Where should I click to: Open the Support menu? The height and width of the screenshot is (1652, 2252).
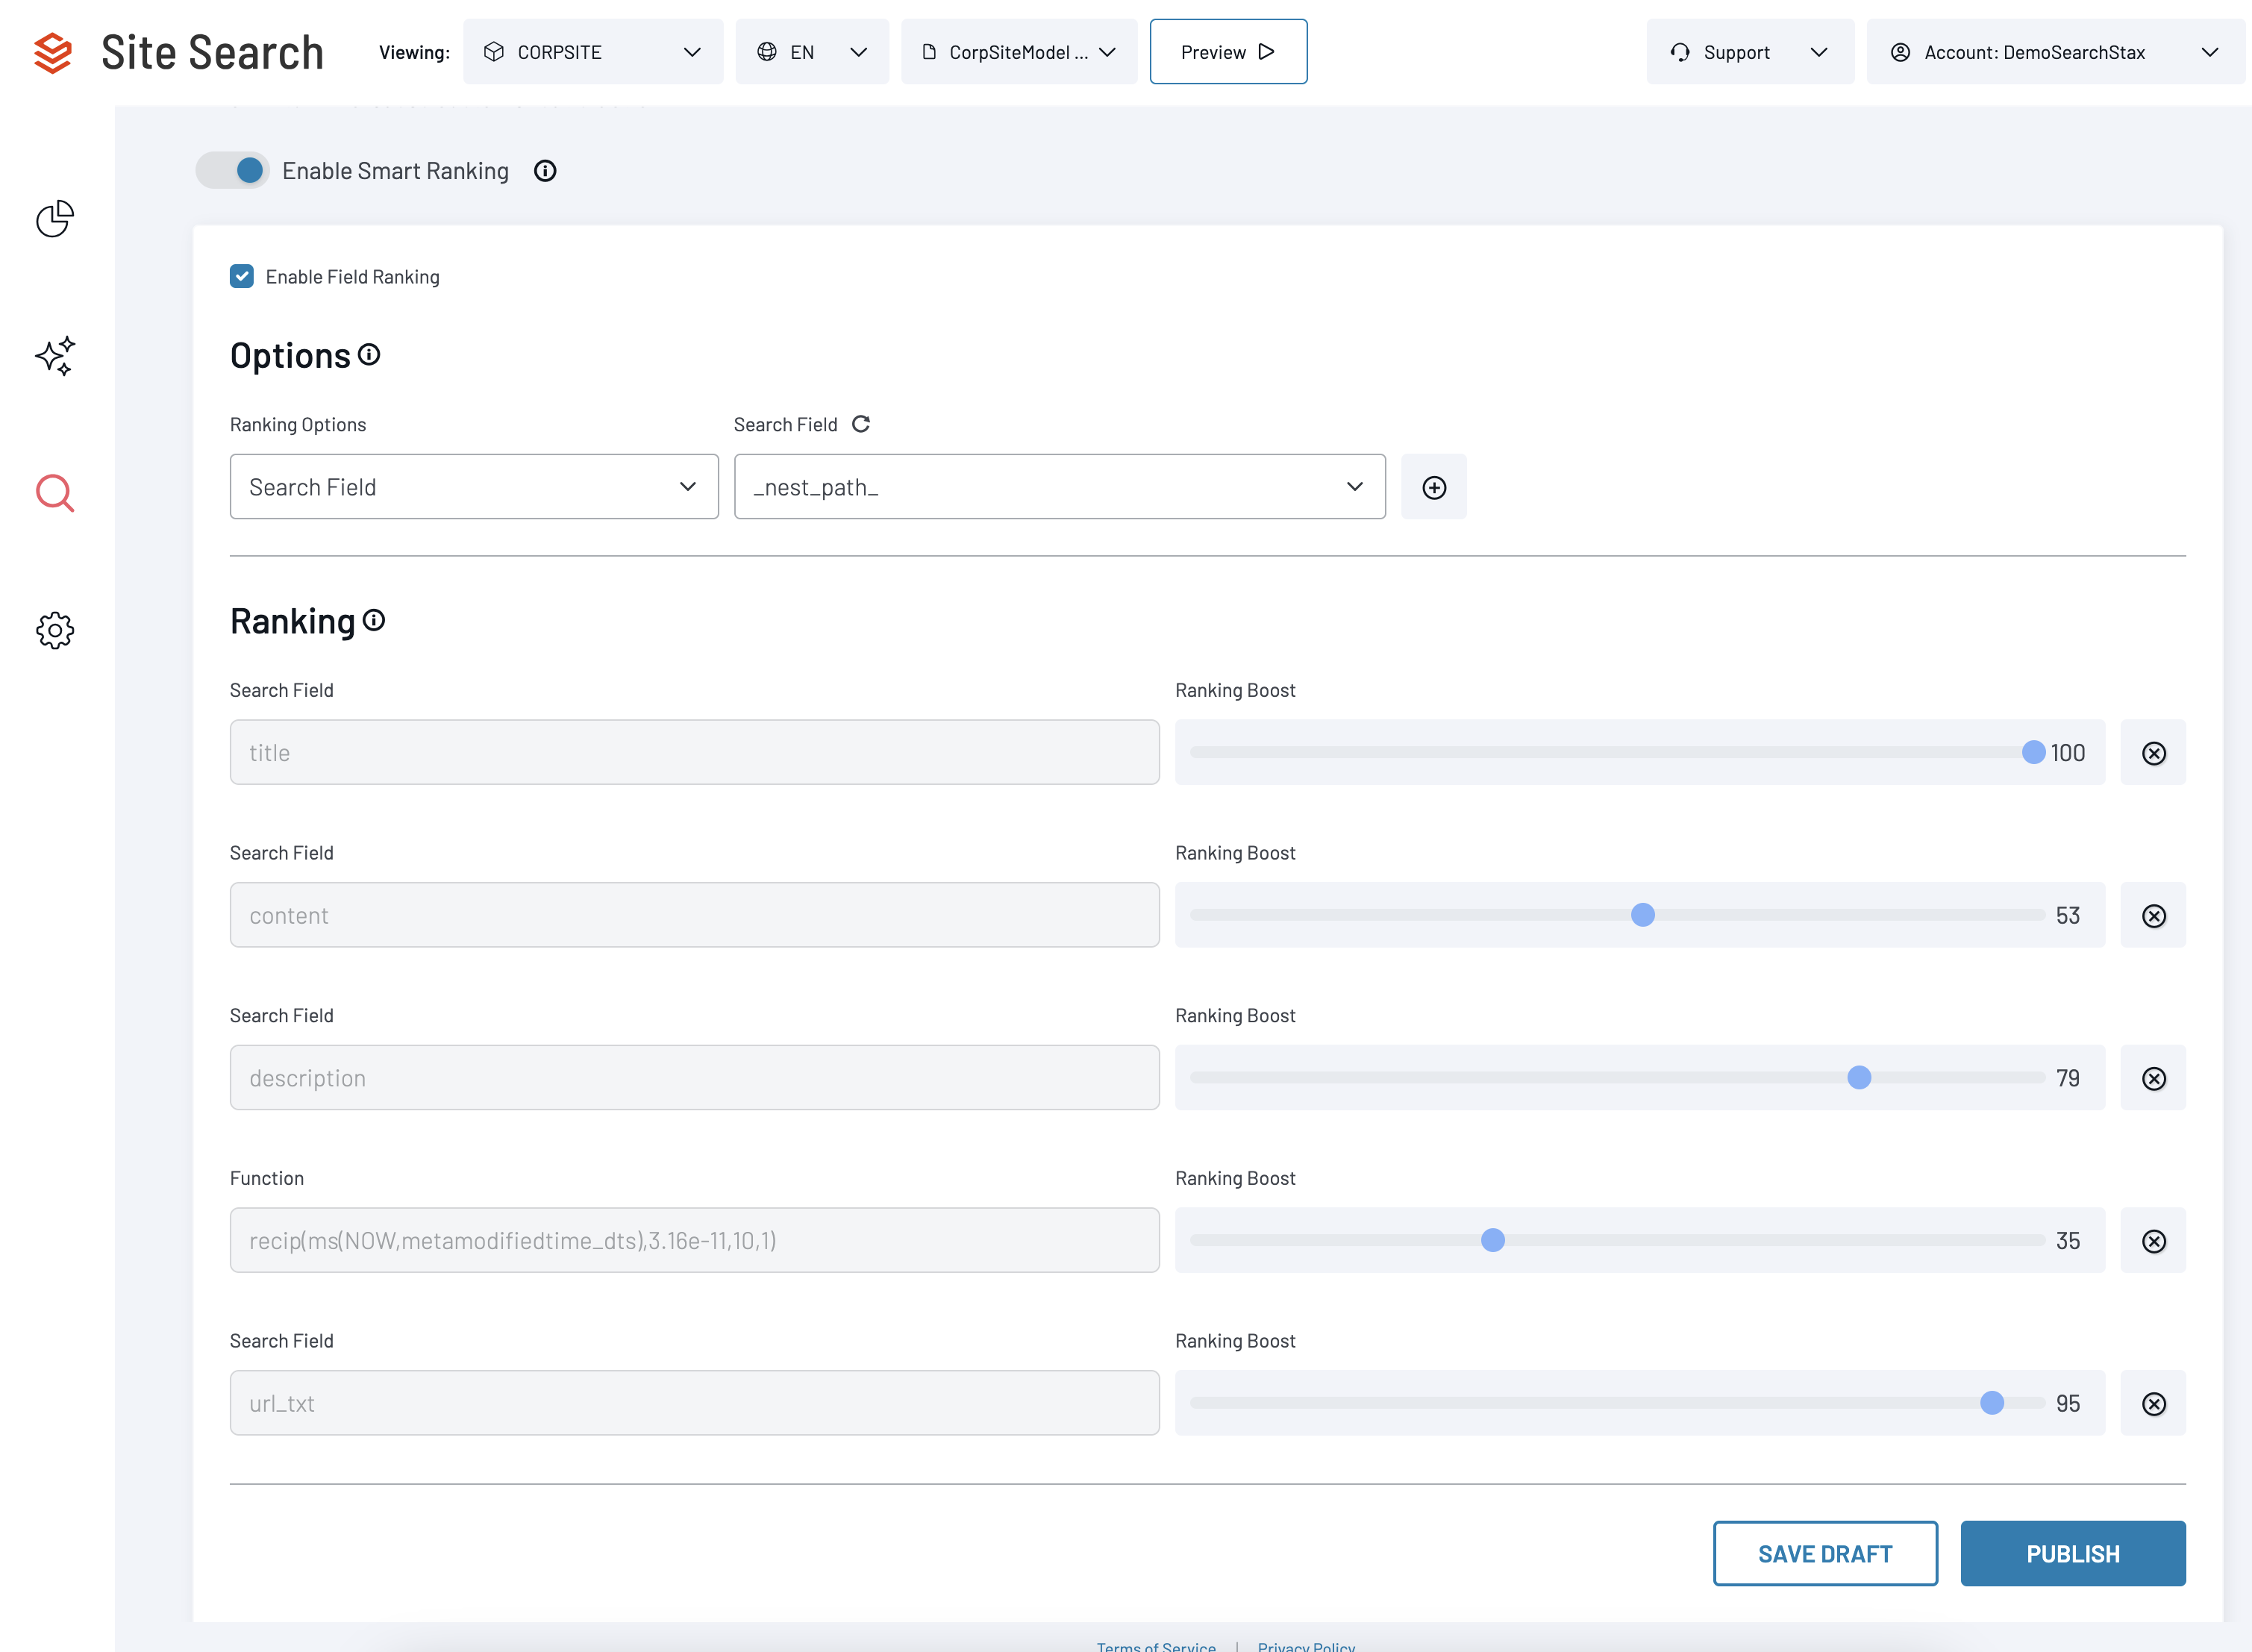coord(1750,52)
